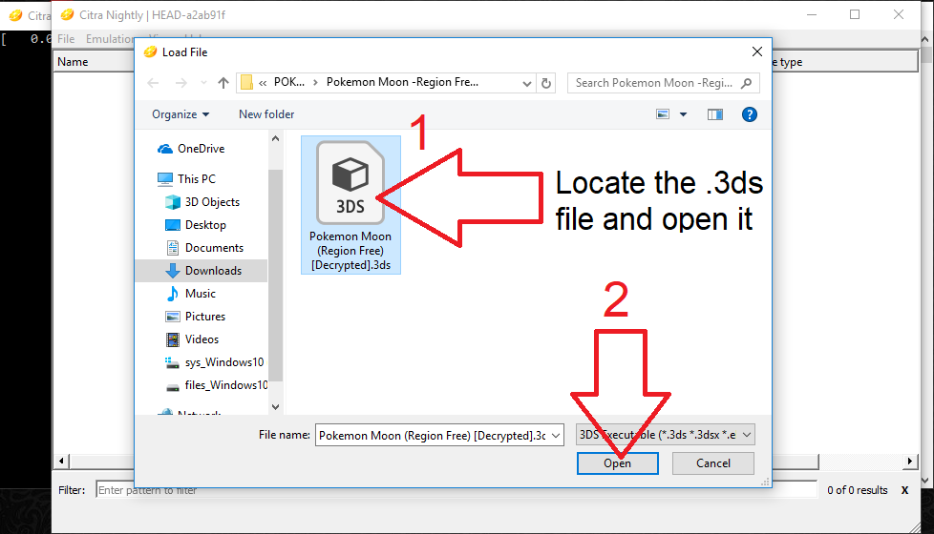Click the Open button in Load File
The image size is (934, 534).
pyautogui.click(x=617, y=463)
